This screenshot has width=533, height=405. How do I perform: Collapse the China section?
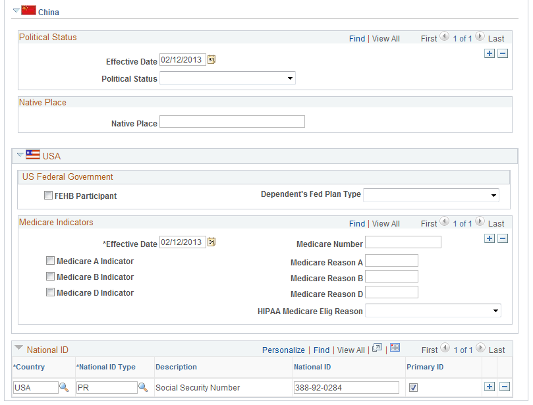(16, 11)
